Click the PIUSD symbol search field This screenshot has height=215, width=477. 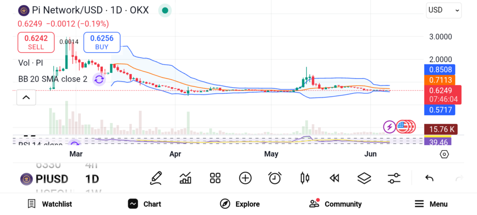[x=45, y=179]
